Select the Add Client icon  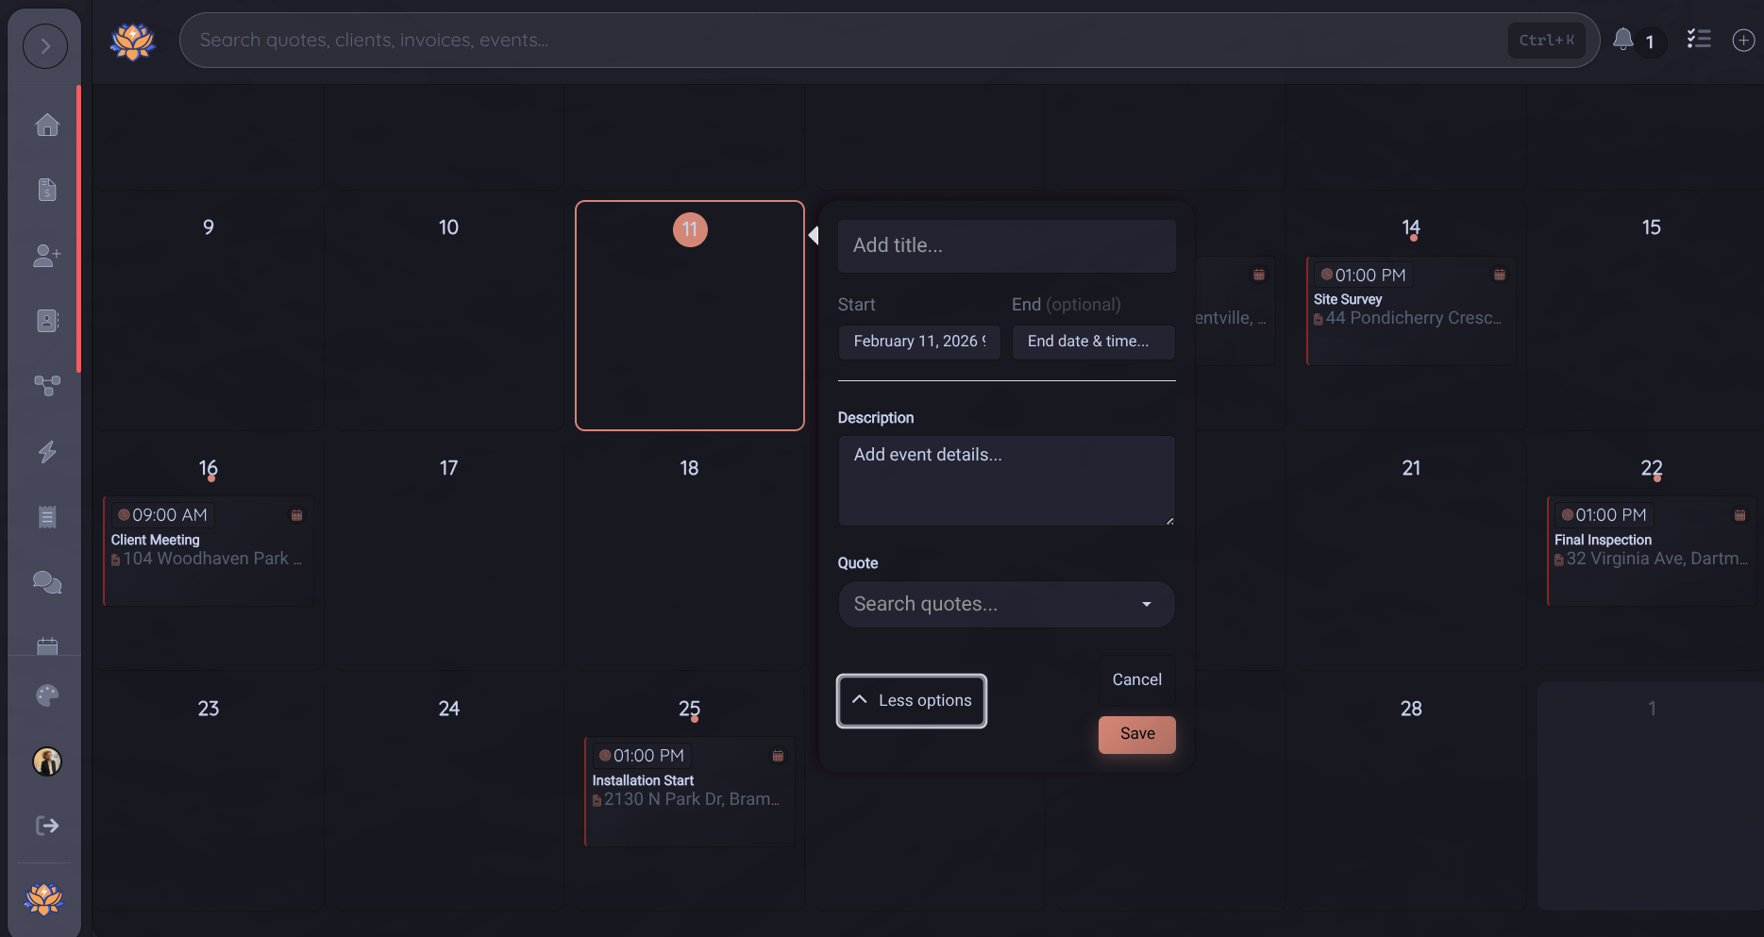coord(46,256)
